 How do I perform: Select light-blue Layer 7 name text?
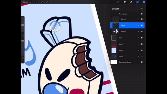coord(122,50)
